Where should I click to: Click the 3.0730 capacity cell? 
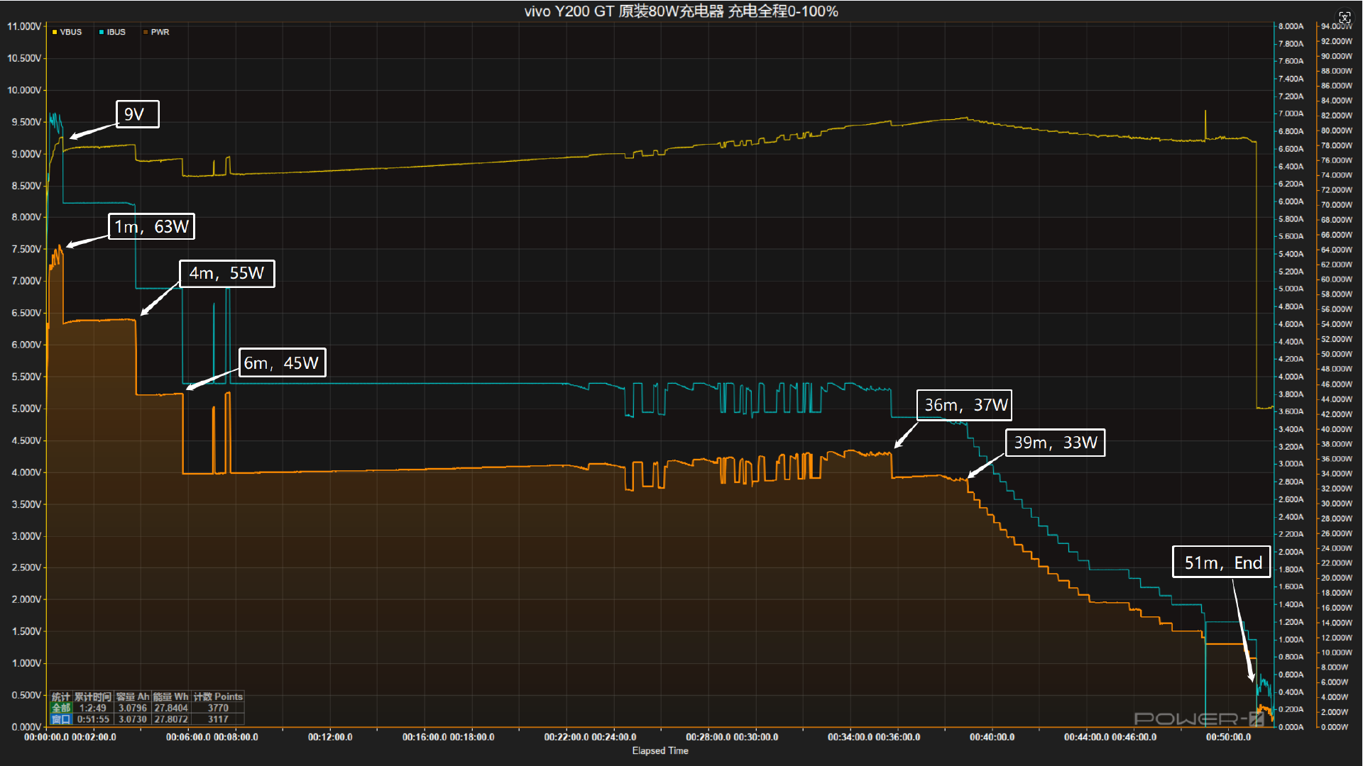point(133,719)
